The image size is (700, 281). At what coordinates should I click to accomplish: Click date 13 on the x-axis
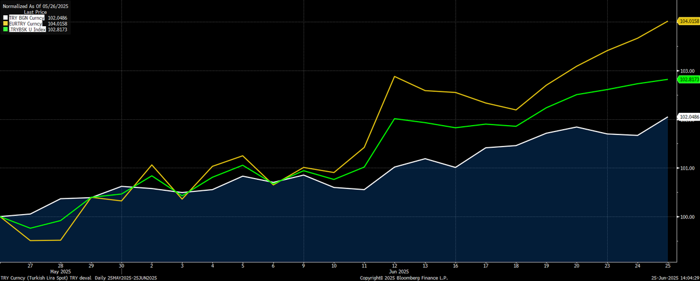[x=425, y=265]
